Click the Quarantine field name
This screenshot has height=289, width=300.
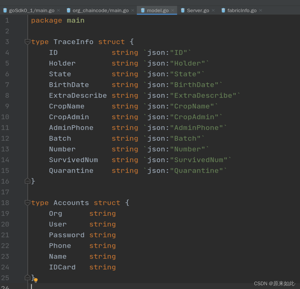pos(71,171)
